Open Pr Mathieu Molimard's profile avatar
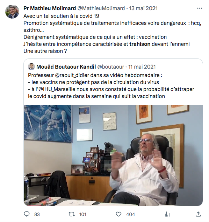Image resolution: width=209 pixels, height=222 pixels. point(12,12)
